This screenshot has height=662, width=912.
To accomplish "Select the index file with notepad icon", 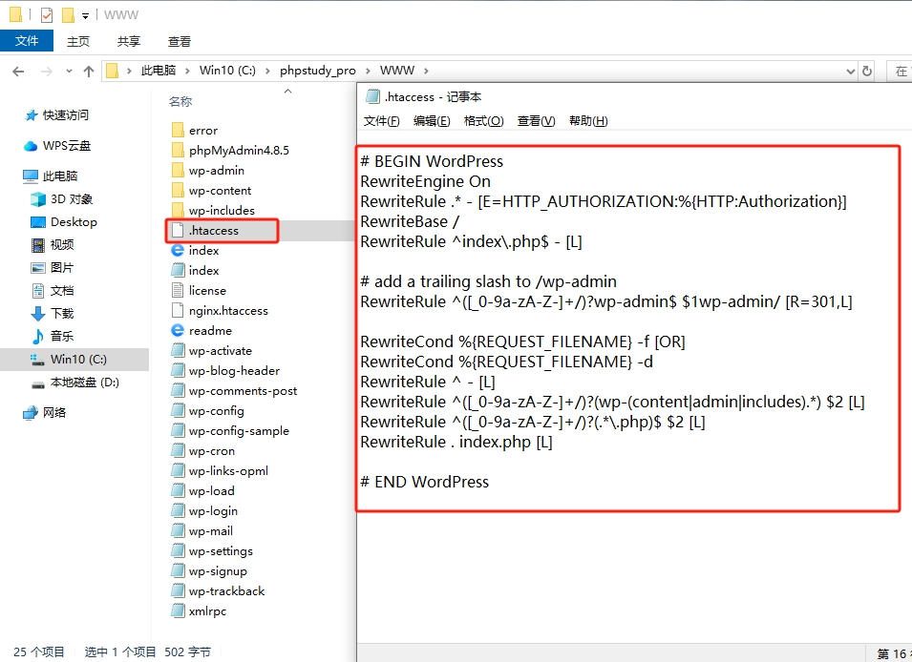I will click(178, 270).
